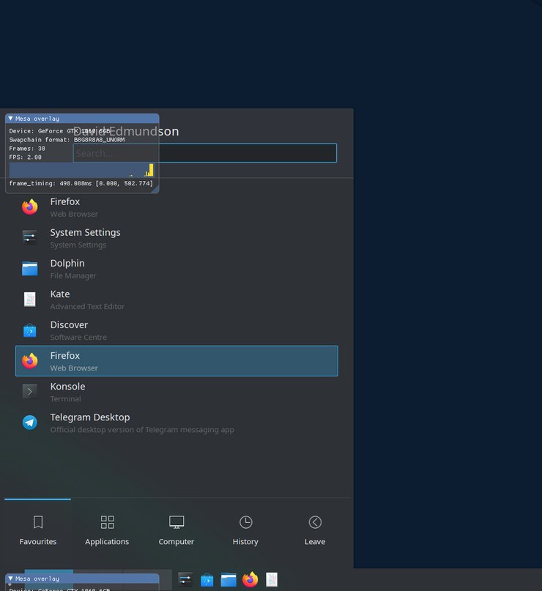Click the 'FPS: 2.00' overlay text
Screen dimensions: 542x591
pyautogui.click(x=25, y=157)
